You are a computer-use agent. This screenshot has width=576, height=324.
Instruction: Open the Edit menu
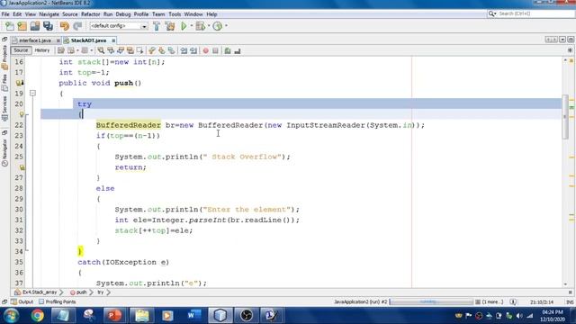point(17,14)
